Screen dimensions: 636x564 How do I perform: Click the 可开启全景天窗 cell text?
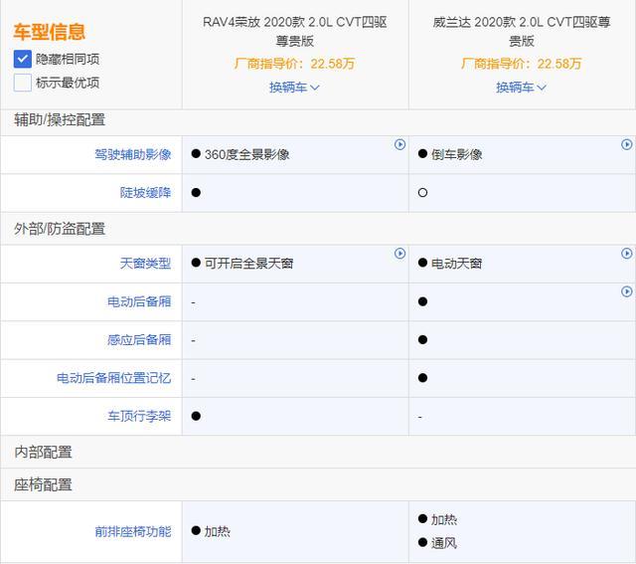tap(248, 264)
